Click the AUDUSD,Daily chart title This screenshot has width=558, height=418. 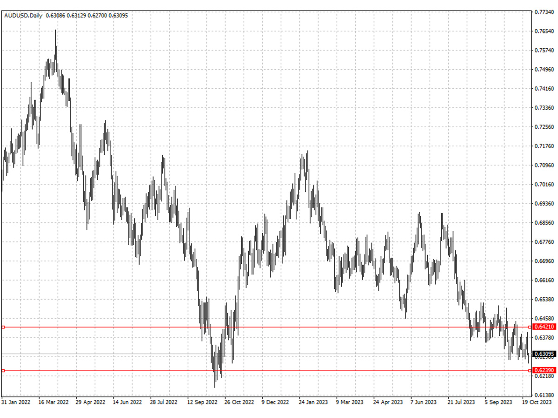coord(23,15)
